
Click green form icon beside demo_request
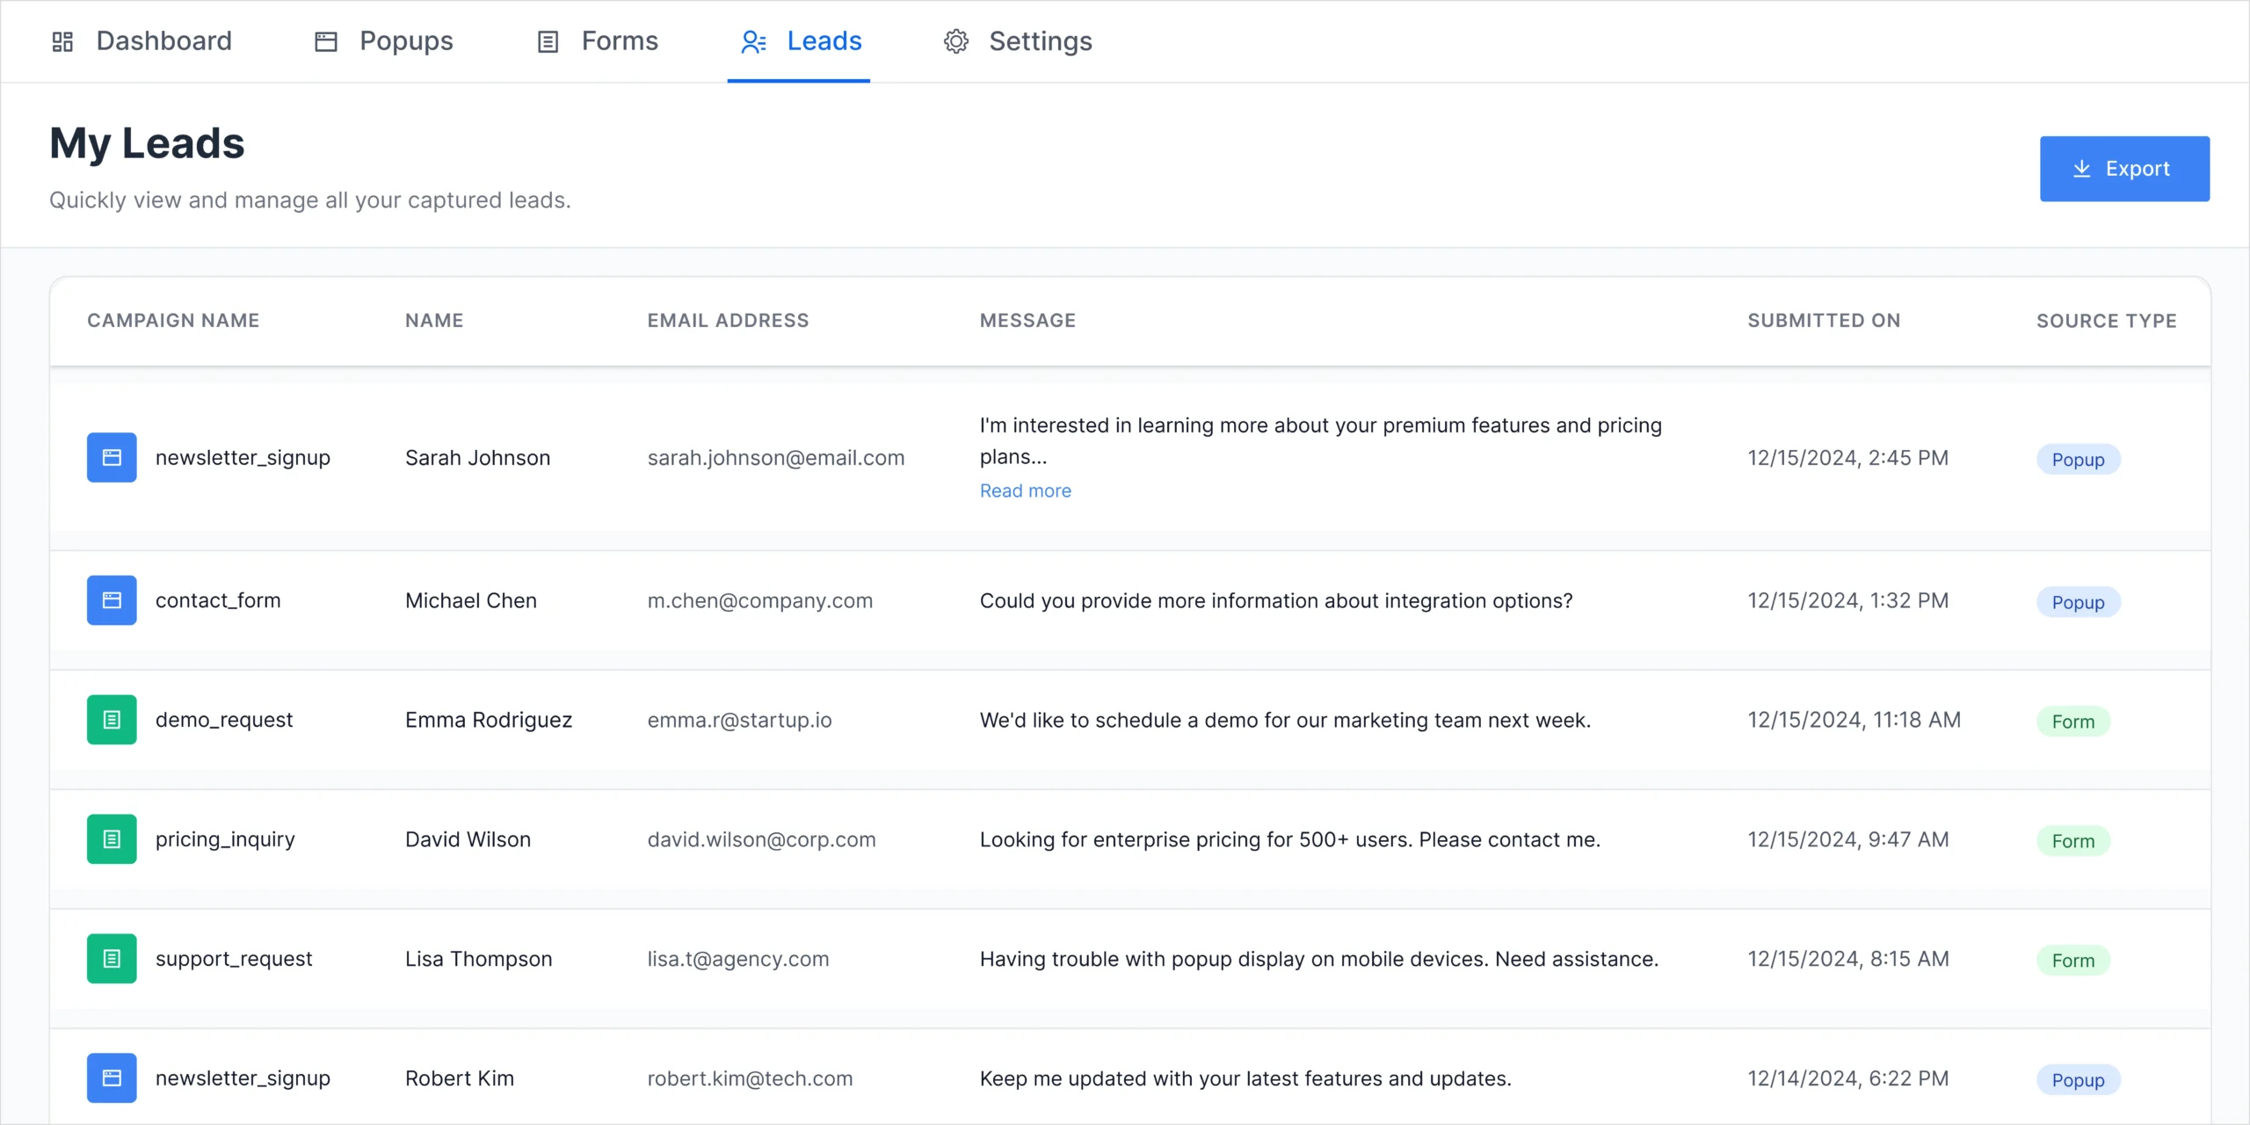pos(112,720)
